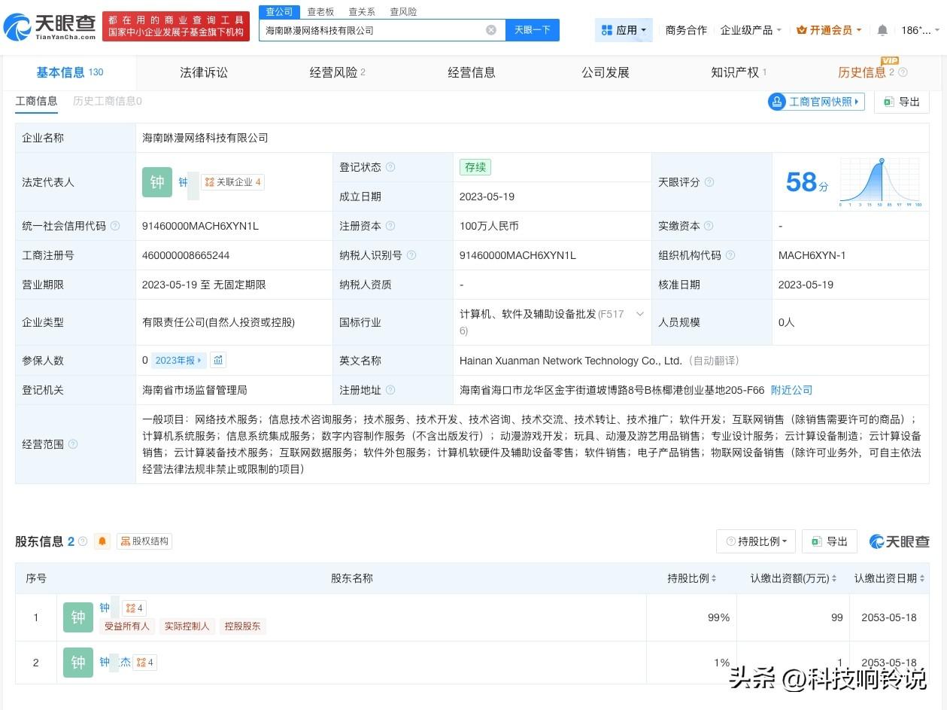
Task: Switch to the 公司发展 tab
Action: (x=606, y=72)
